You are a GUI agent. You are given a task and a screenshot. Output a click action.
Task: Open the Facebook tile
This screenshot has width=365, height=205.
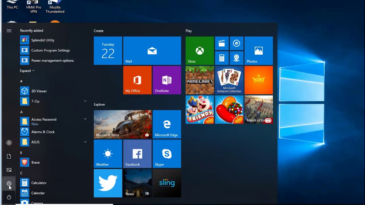click(137, 154)
